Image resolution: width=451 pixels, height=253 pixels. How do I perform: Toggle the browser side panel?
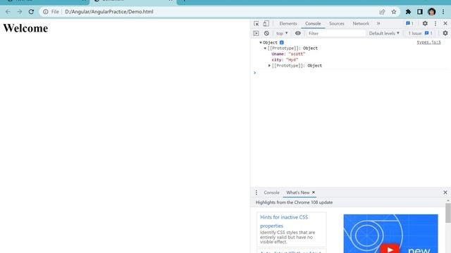[x=420, y=12]
